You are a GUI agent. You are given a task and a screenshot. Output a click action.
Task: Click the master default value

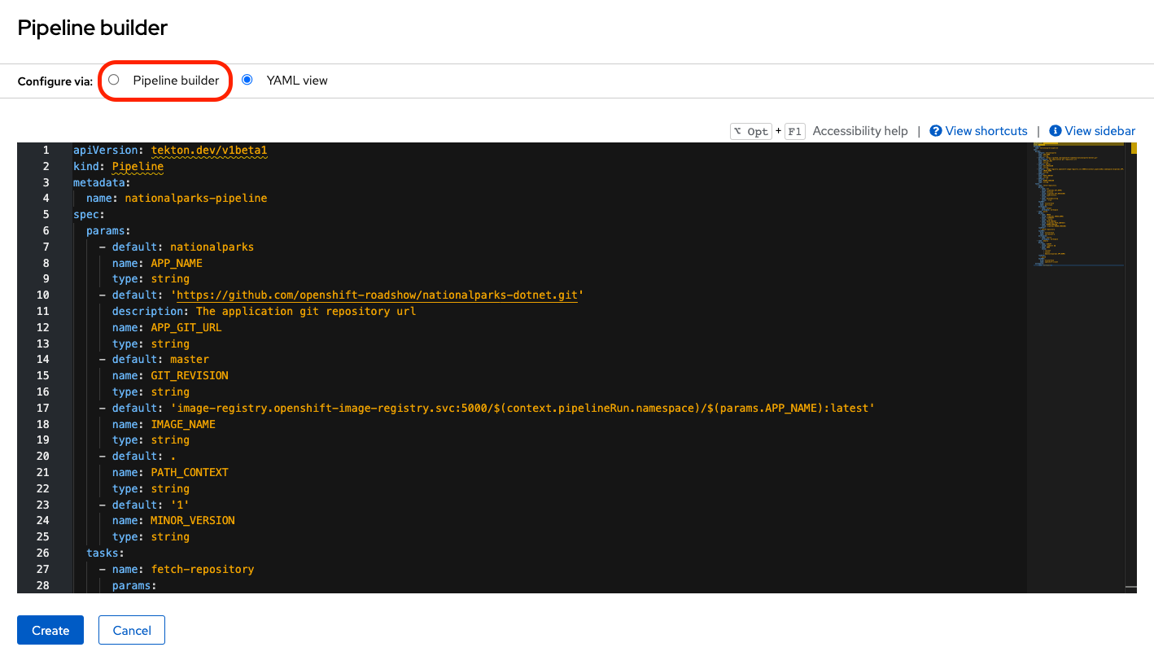coord(190,360)
